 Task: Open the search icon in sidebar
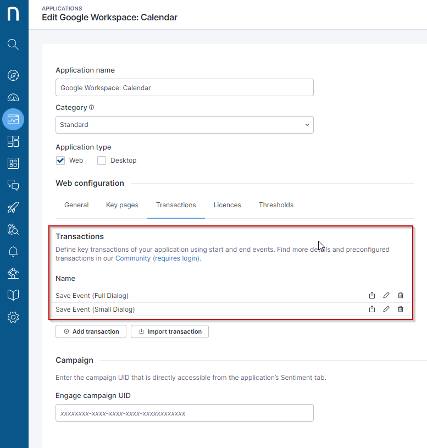13,45
